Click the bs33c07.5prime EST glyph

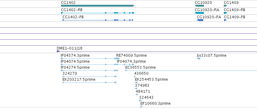(198, 58)
